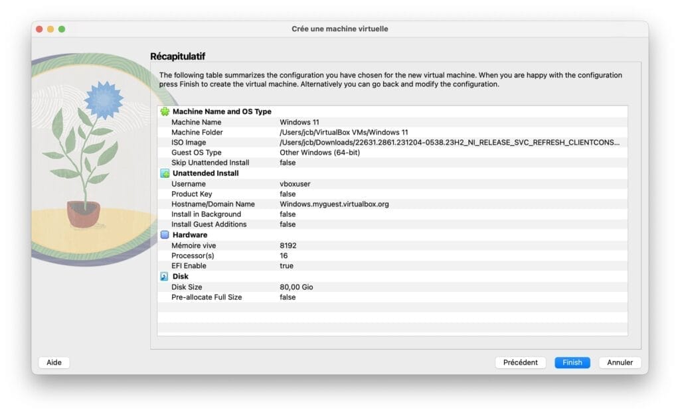Click the blue Hardware section icon
This screenshot has width=680, height=416.
point(165,235)
